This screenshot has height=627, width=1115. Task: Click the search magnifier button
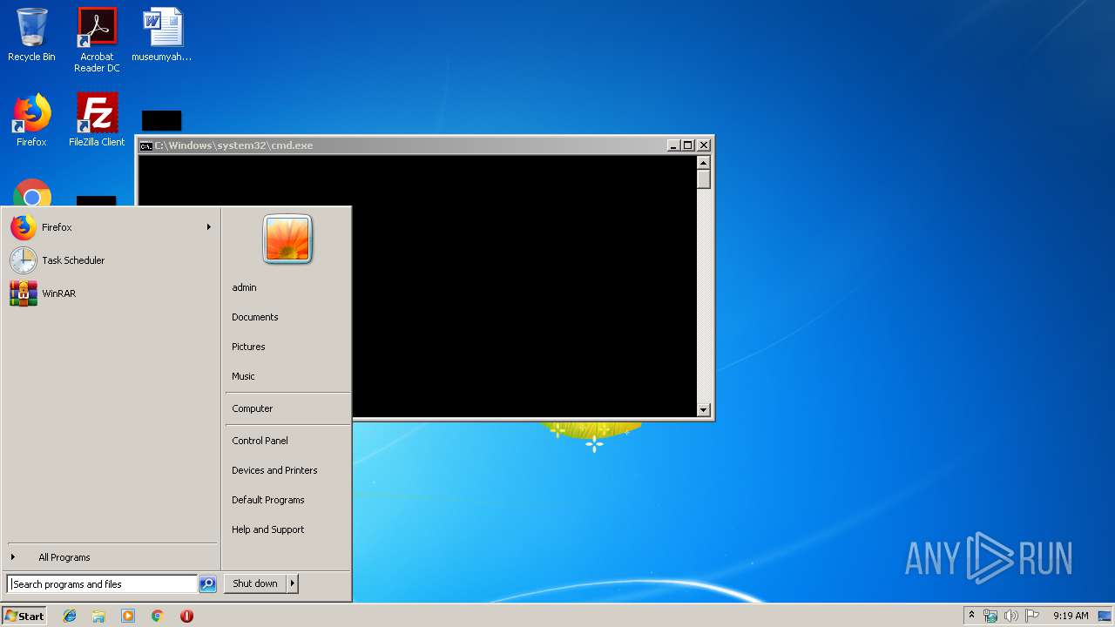click(x=207, y=584)
